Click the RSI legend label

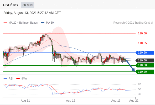coord(11,79)
